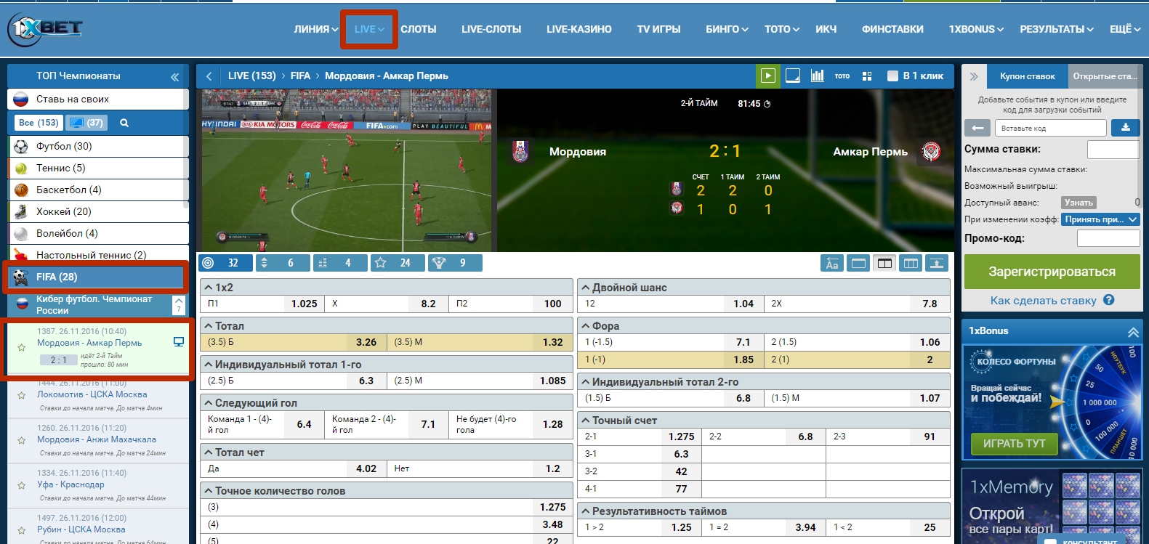
Task: Select the target-icon markets tab showing 32
Action: [225, 263]
